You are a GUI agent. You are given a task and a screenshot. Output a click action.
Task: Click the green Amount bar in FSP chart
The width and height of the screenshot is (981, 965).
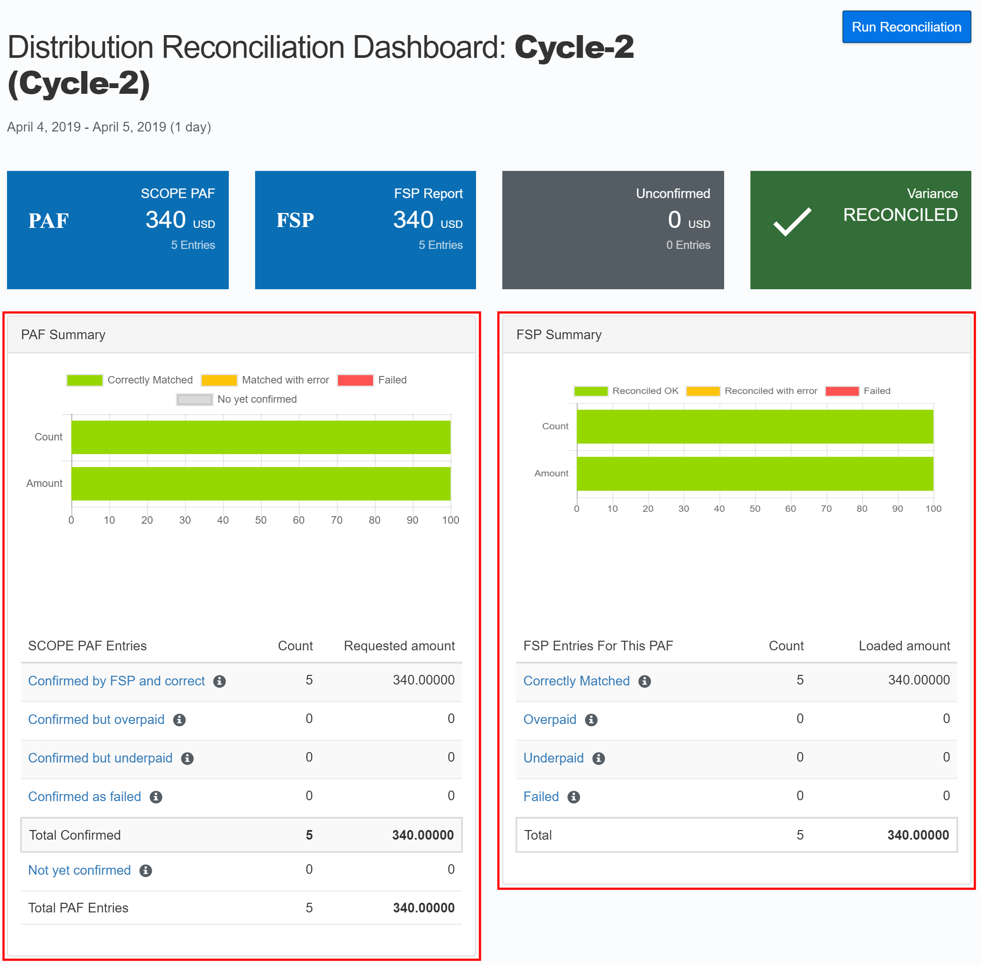click(754, 473)
